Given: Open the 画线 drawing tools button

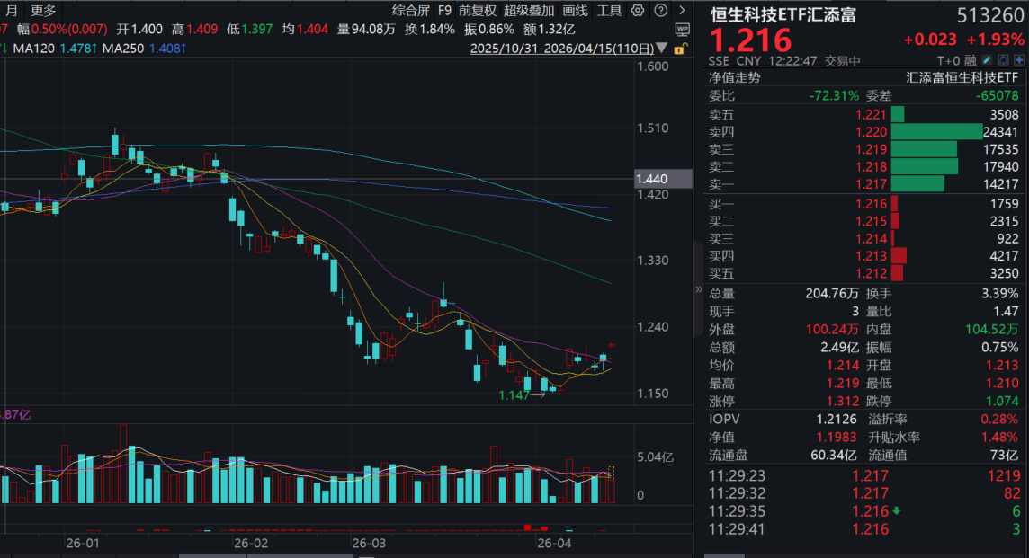Looking at the screenshot, I should point(575,11).
